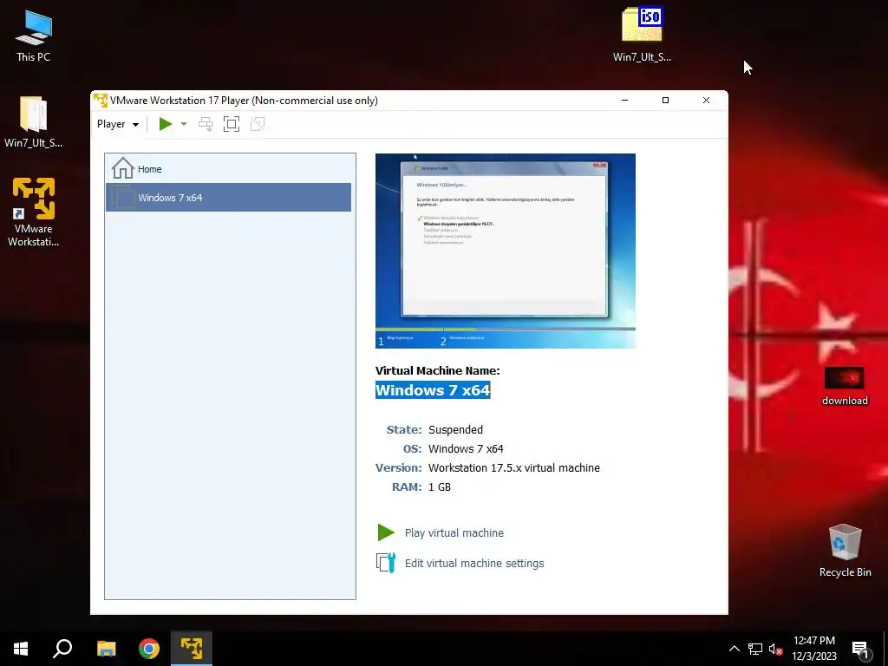The width and height of the screenshot is (888, 666).
Task: Select the download image on desktop
Action: [x=845, y=386]
